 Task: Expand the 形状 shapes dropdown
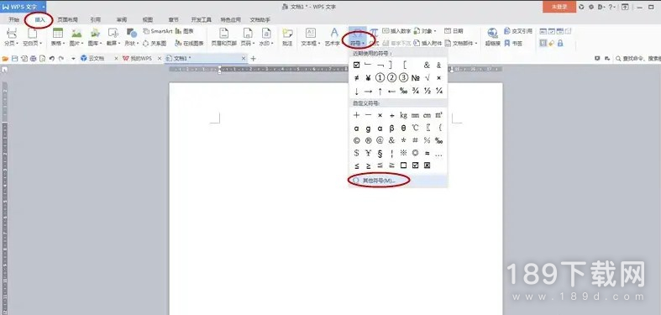132,43
